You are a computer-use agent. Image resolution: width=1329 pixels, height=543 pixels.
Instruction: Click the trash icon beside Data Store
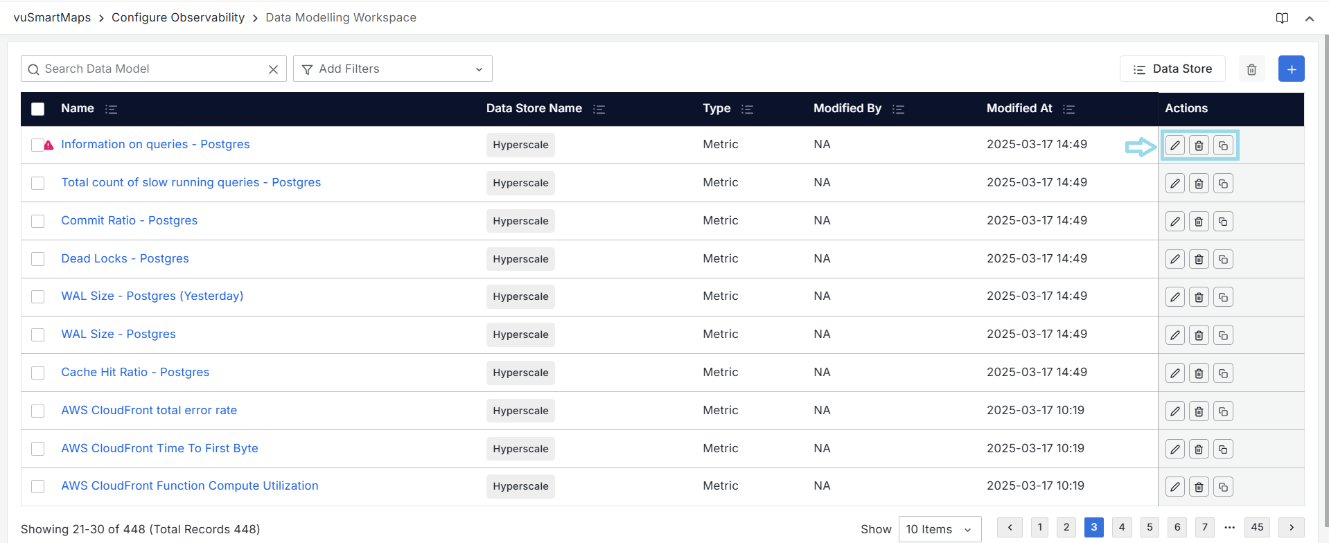click(x=1251, y=69)
